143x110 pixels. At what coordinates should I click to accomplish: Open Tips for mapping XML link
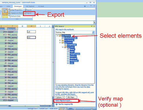(x=66, y=104)
